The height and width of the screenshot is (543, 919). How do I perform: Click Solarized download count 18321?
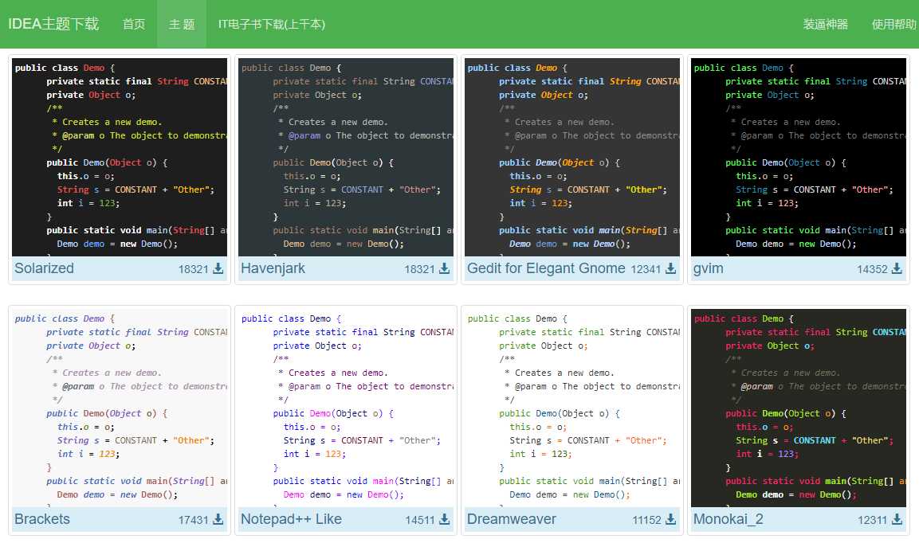[x=194, y=269]
